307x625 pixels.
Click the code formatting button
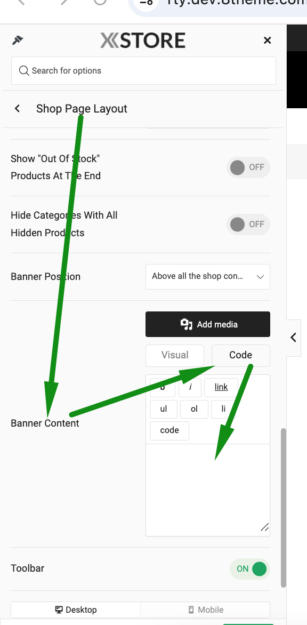[x=169, y=430]
